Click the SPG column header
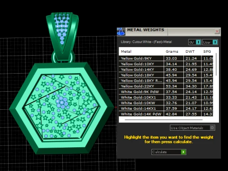The width and height of the screenshot is (228, 171). pos(207,51)
